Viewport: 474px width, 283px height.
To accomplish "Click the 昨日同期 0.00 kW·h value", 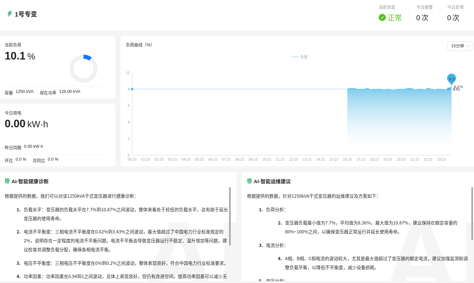I will click(33, 146).
